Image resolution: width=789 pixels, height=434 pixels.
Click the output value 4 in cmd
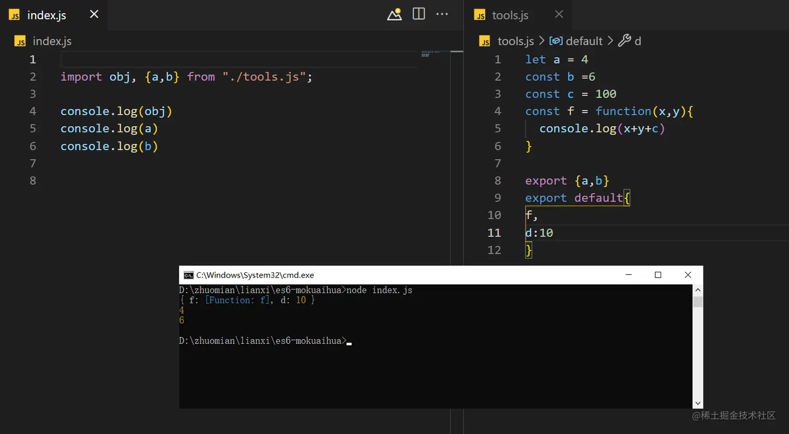(x=182, y=310)
